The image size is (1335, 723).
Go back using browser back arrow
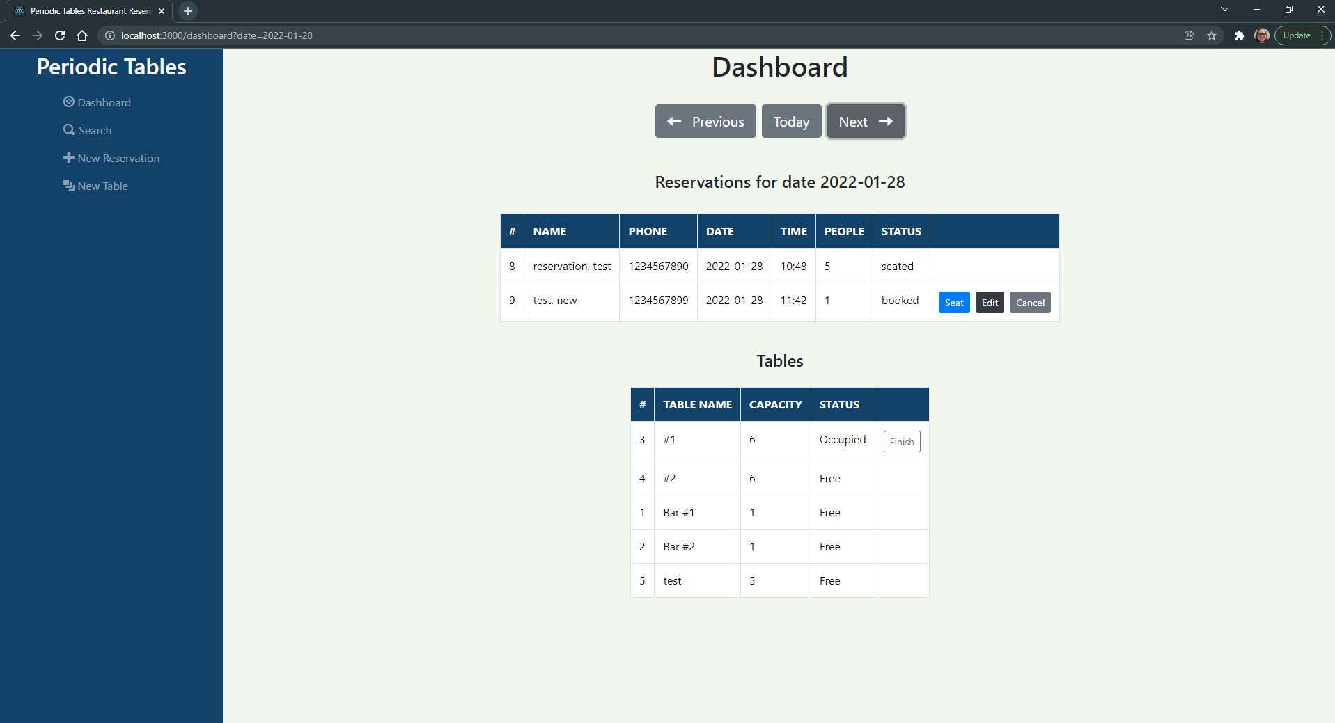(15, 35)
